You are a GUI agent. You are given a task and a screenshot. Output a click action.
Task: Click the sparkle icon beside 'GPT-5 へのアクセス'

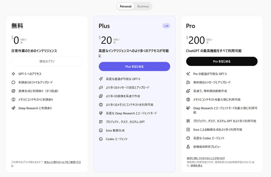point(13,74)
